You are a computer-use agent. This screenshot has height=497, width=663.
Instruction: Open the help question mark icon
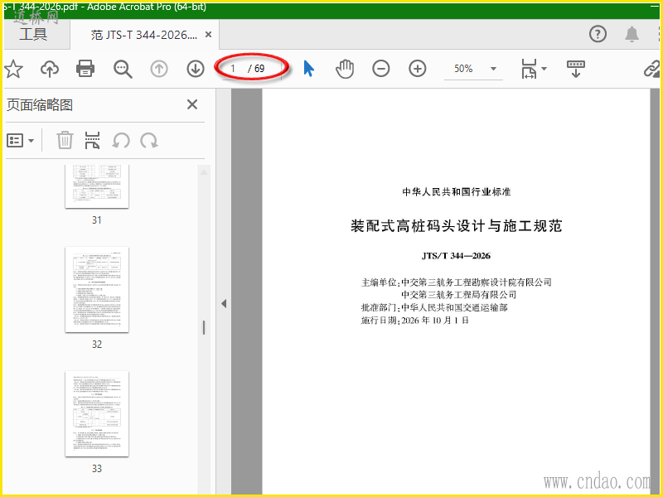[598, 34]
